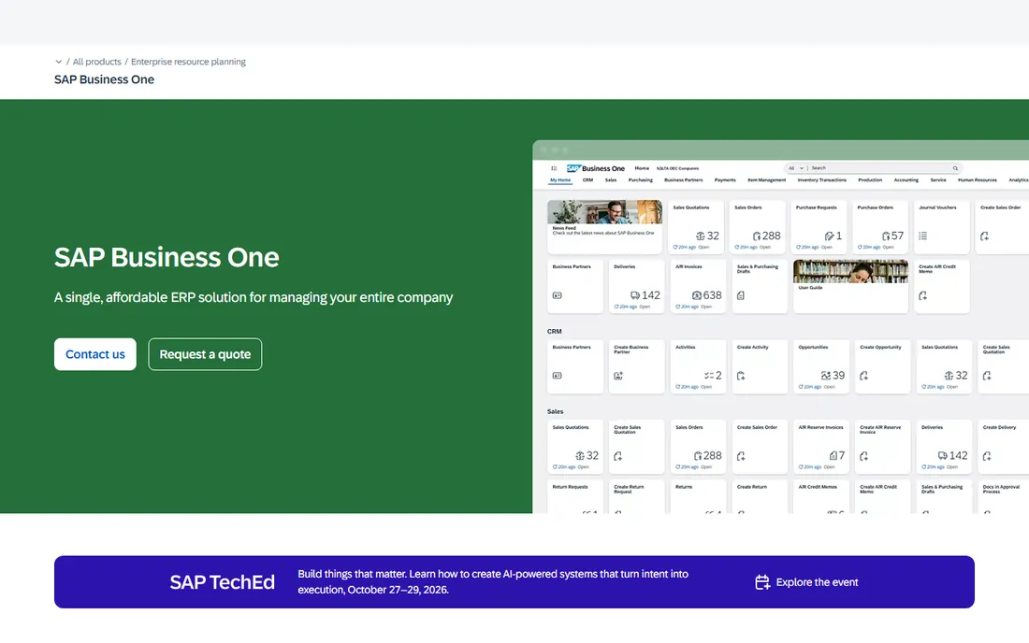
Task: Click the SAP Business One logo in screenshot
Action: [596, 168]
